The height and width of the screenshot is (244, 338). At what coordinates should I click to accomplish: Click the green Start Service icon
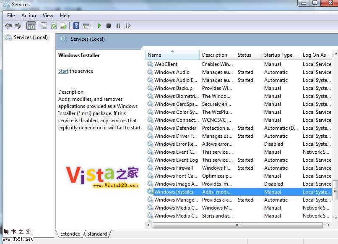99,26
